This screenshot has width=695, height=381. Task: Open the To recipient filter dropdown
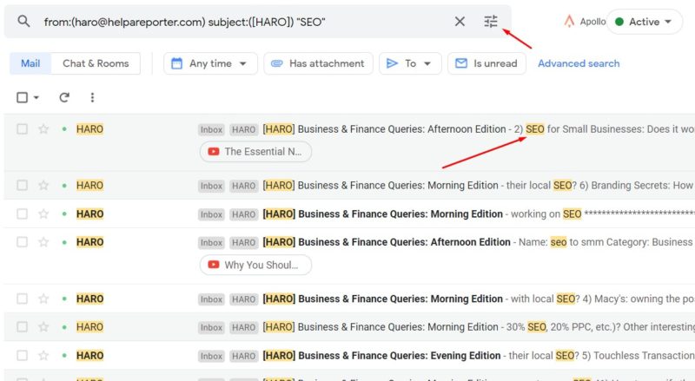point(410,63)
